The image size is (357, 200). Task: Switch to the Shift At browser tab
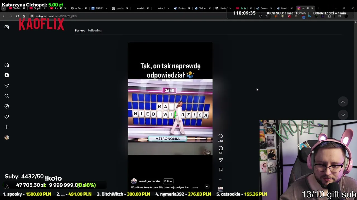click(202, 8)
